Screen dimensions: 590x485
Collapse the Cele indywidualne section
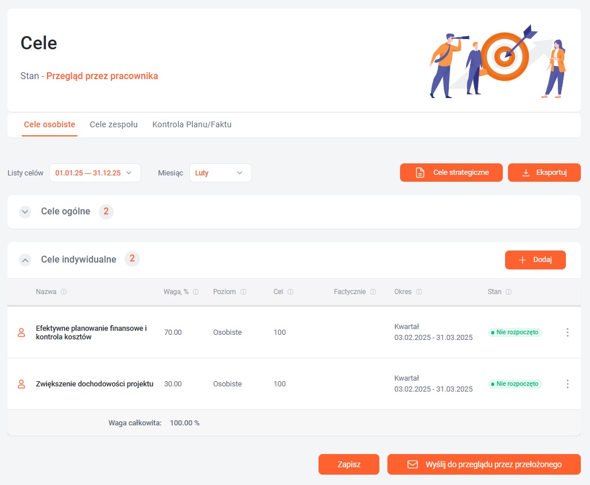pyautogui.click(x=25, y=260)
